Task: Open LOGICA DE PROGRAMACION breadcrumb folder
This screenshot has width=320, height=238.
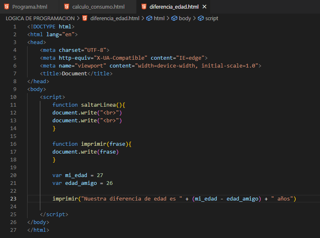Action: [40, 19]
